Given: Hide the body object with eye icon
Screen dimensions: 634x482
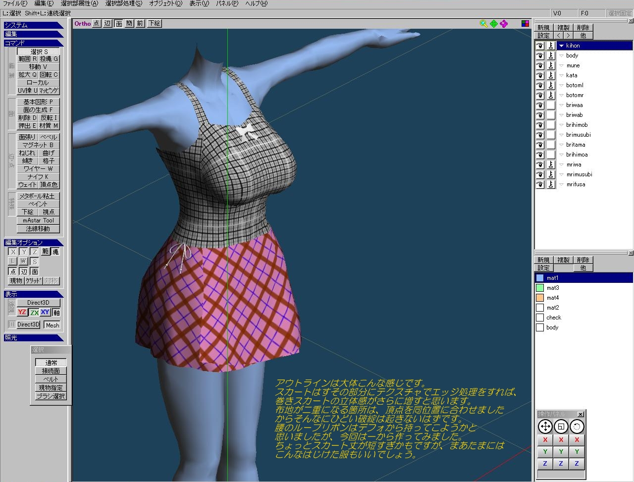Looking at the screenshot, I should [x=540, y=55].
